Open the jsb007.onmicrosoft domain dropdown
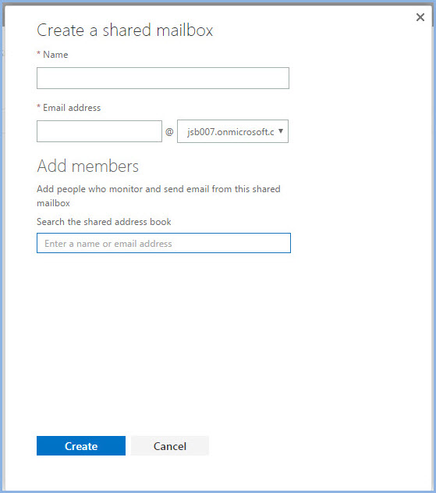This screenshot has height=493, width=436. [232, 131]
